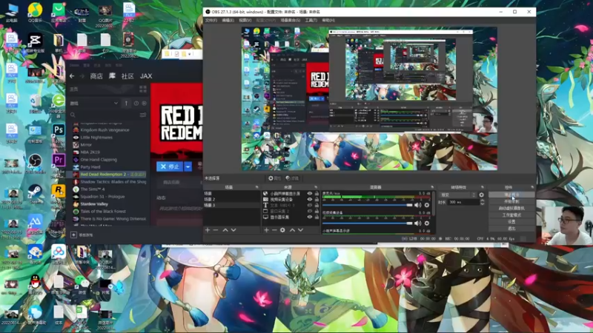This screenshot has height=333, width=593.
Task: Open the OBS 视图(V) menu
Action: pyautogui.click(x=245, y=21)
